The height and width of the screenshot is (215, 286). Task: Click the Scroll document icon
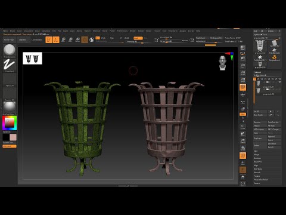243,59
